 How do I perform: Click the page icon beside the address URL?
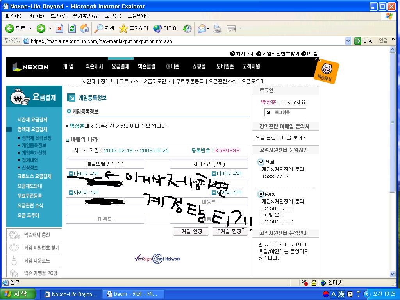tap(26, 41)
